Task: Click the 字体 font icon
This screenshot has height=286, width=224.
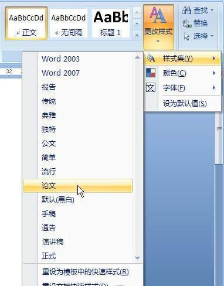Action: pyautogui.click(x=151, y=87)
